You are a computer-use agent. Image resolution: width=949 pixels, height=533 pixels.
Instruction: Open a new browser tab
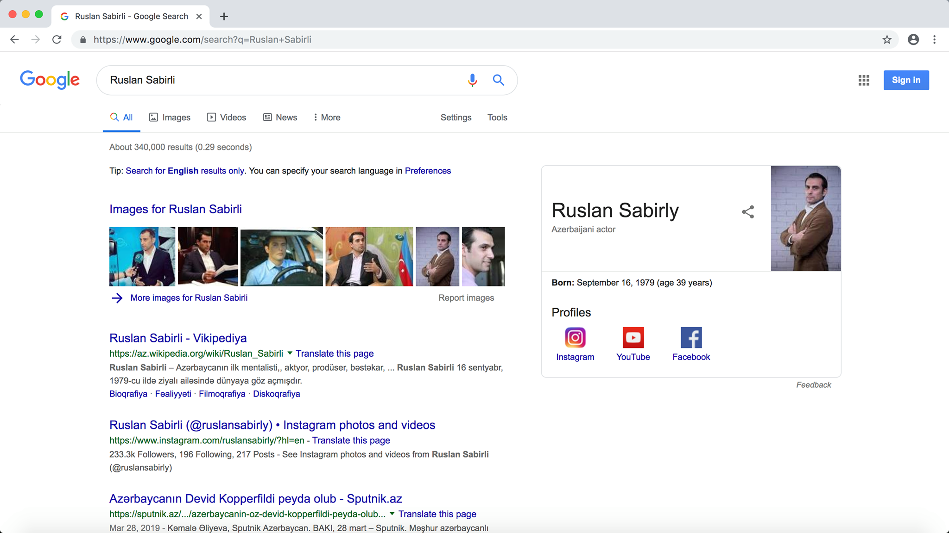tap(224, 17)
